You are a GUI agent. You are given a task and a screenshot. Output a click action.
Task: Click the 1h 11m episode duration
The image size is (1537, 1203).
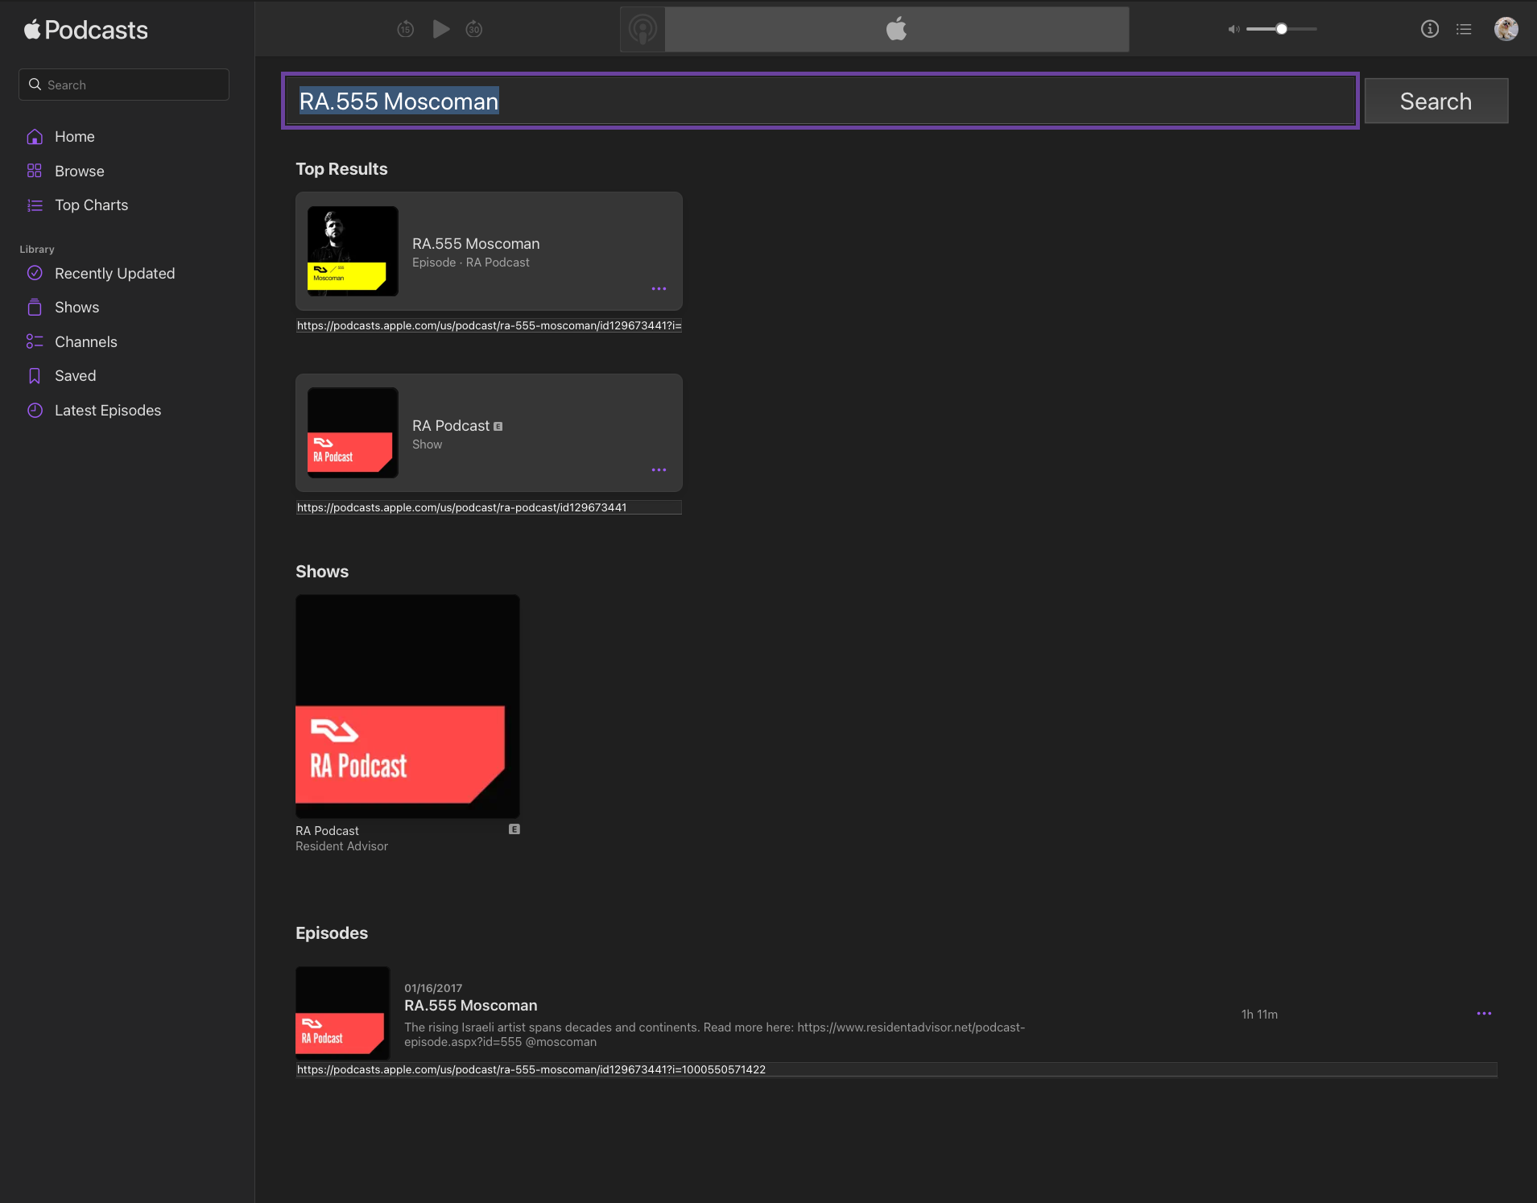1259,1015
